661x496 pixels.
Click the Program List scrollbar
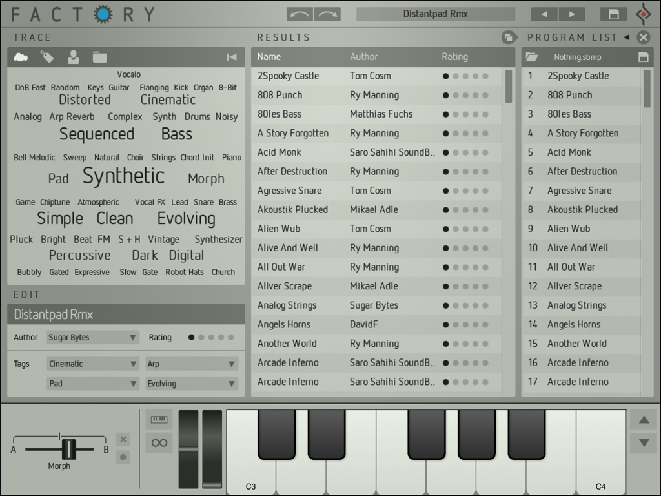click(647, 88)
